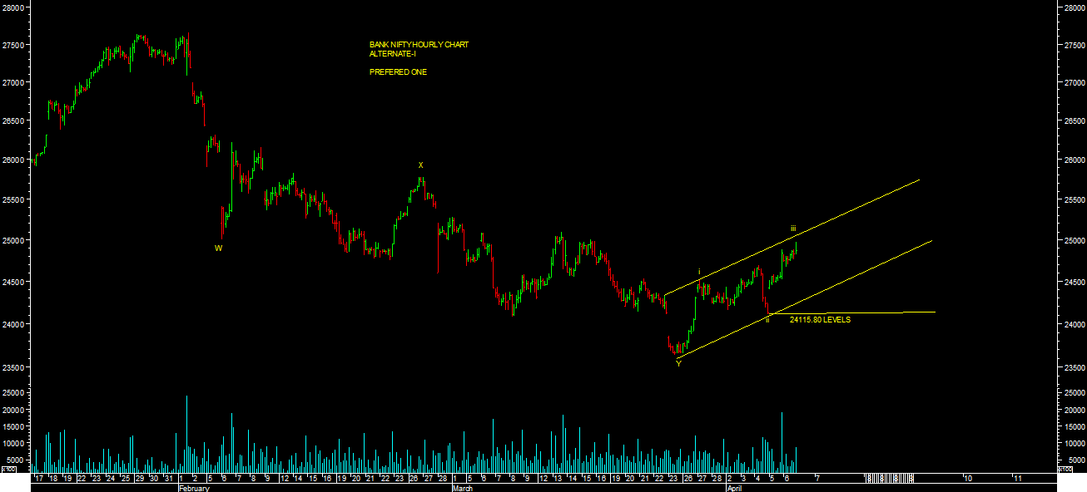This screenshot has height=492, width=1087.
Task: Click the February month label
Action: tap(194, 489)
